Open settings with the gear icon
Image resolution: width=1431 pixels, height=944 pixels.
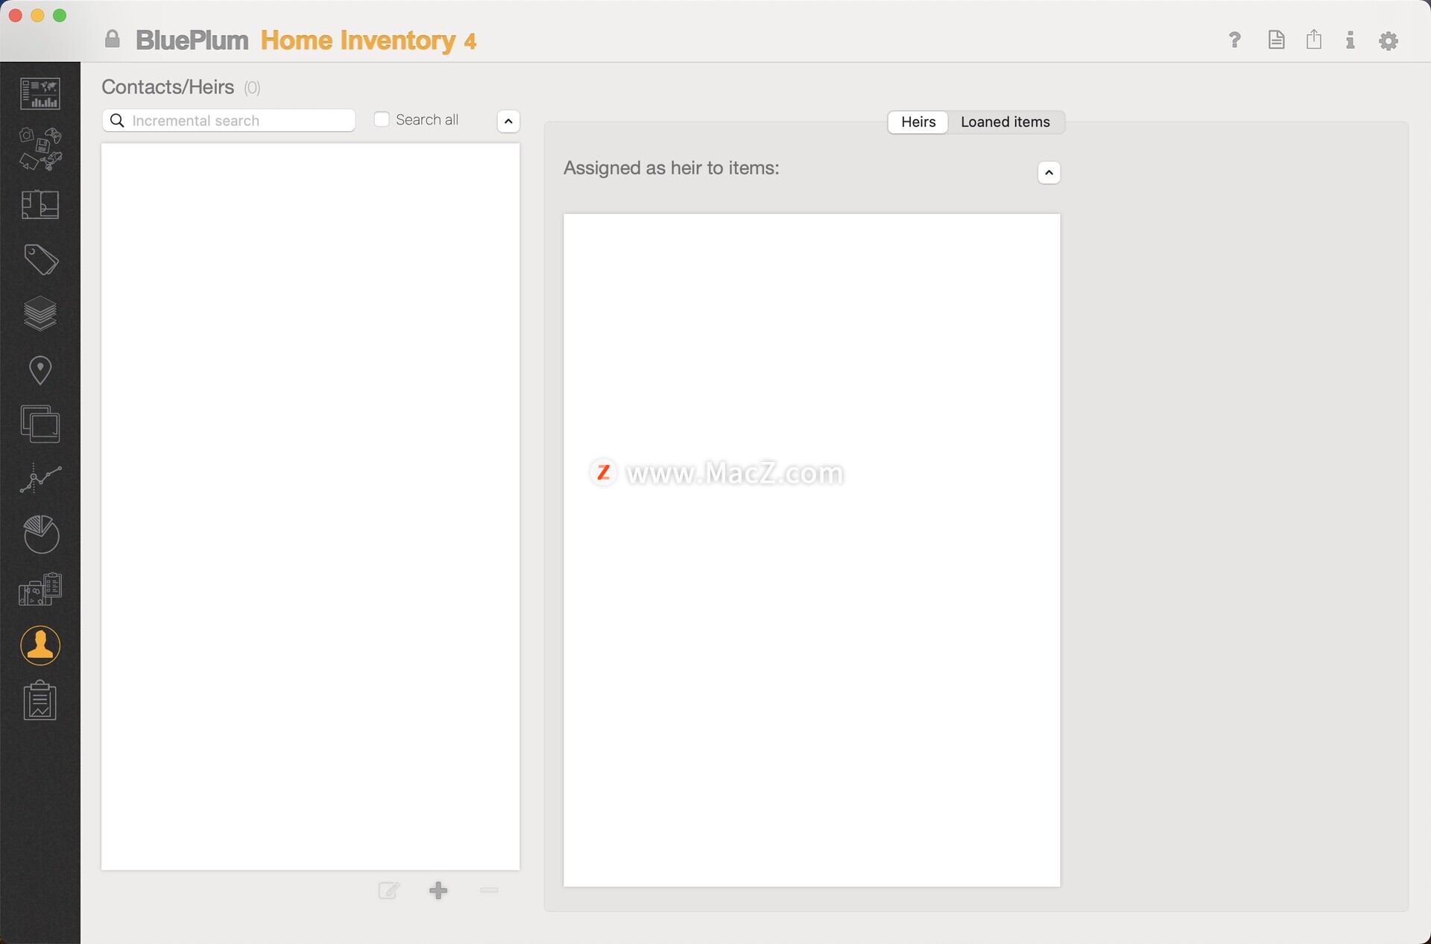[x=1389, y=40]
